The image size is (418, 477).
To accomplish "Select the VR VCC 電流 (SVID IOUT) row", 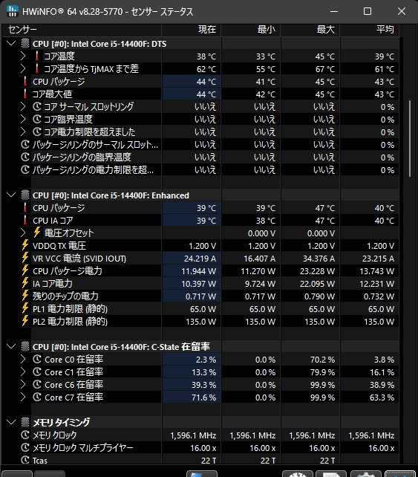I will (200, 259).
